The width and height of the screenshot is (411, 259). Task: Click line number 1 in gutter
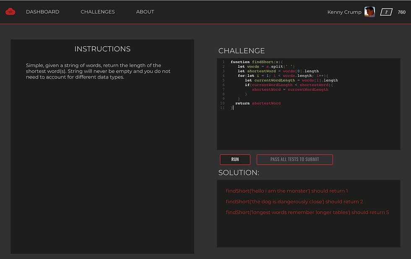(x=223, y=62)
